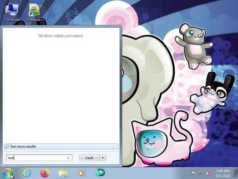This screenshot has height=179, width=238.
Task: Click Show desktop strip at taskbar end
Action: pos(236,173)
